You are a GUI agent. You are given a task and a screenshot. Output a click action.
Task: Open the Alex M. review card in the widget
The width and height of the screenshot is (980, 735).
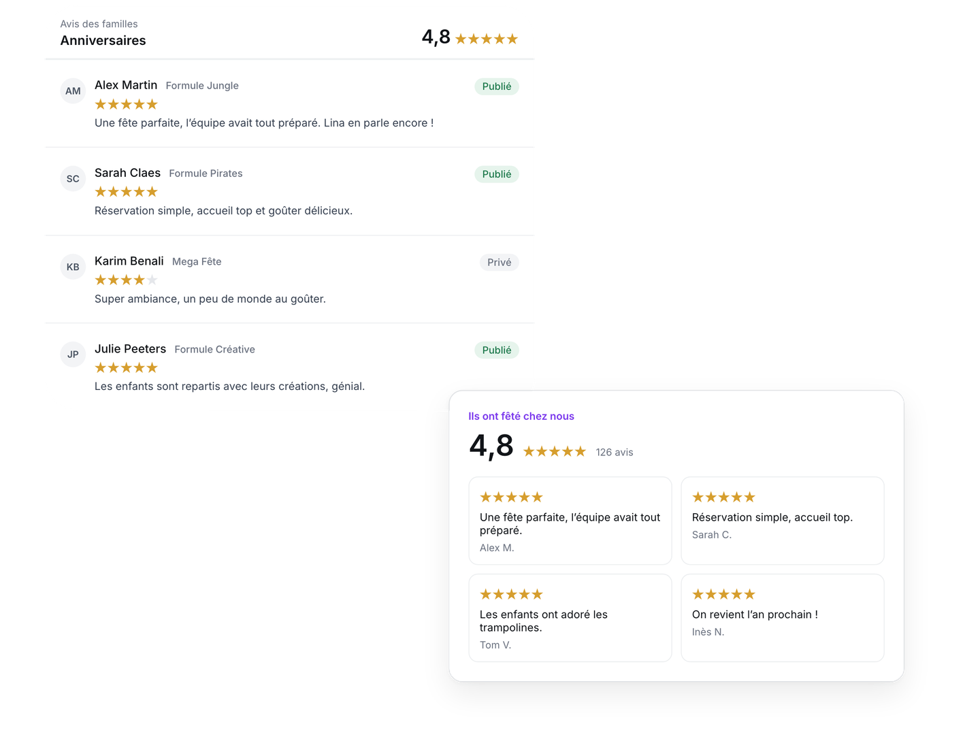point(570,521)
